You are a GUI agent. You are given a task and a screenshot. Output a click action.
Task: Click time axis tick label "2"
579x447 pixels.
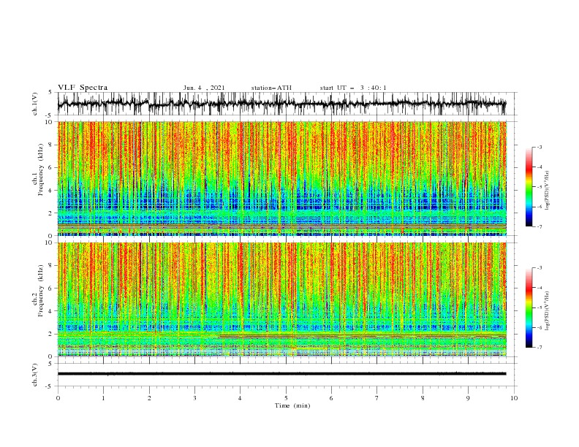(x=149, y=398)
